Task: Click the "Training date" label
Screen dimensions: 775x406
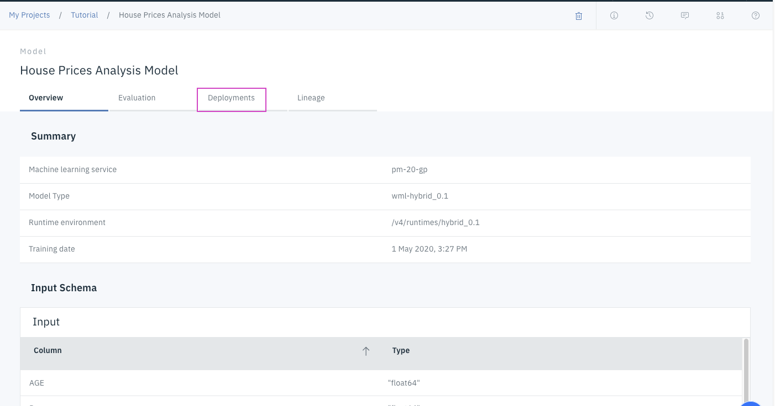Action: (x=52, y=249)
